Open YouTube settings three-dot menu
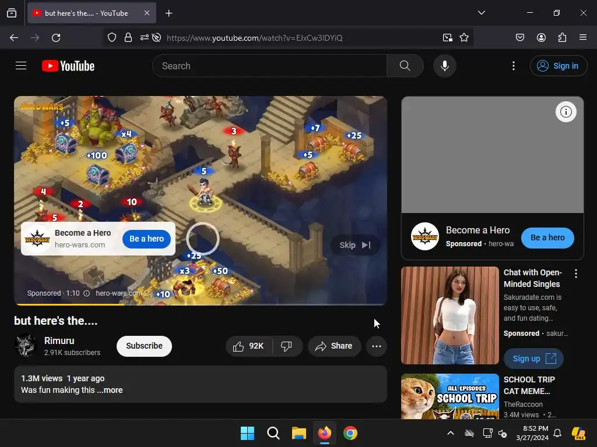 [x=513, y=66]
